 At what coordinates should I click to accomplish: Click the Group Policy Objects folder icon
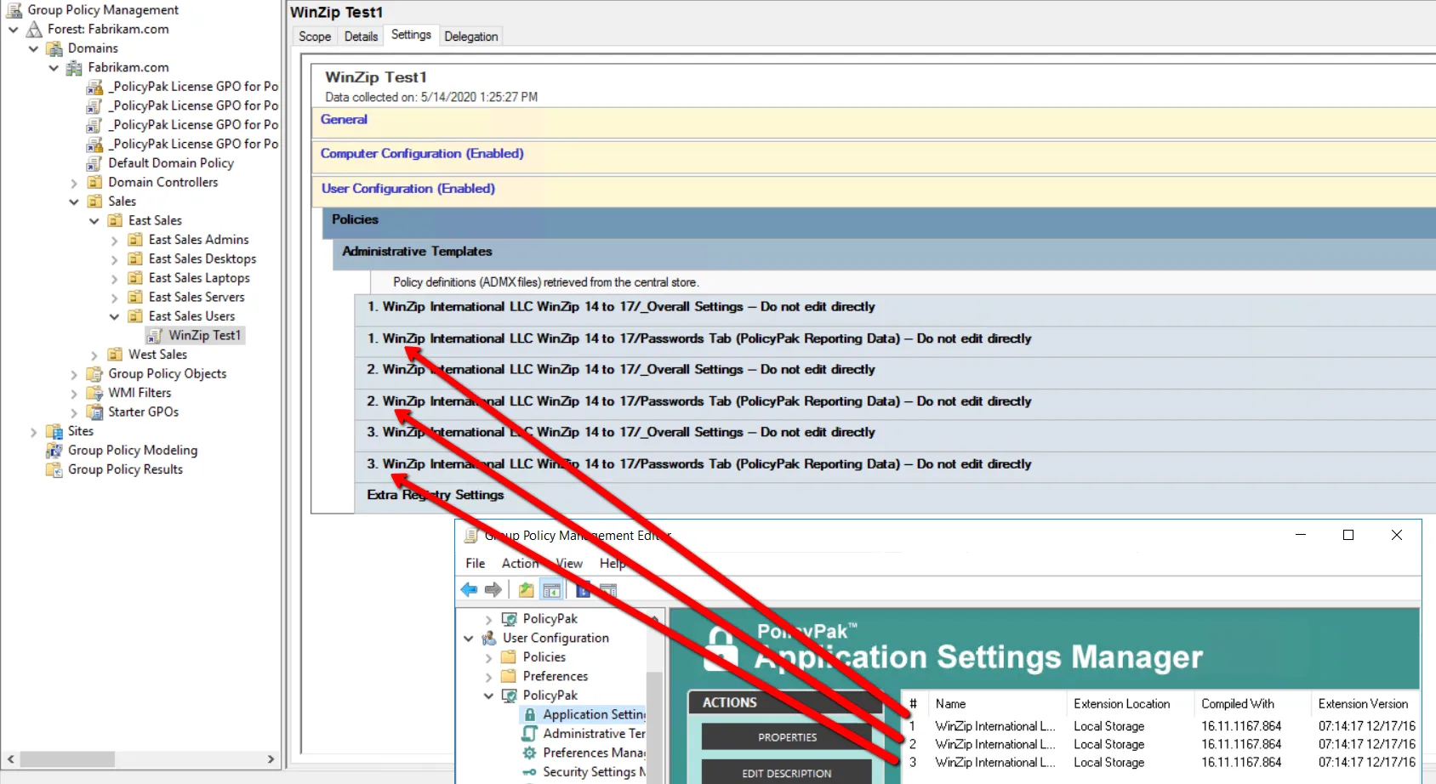(94, 374)
